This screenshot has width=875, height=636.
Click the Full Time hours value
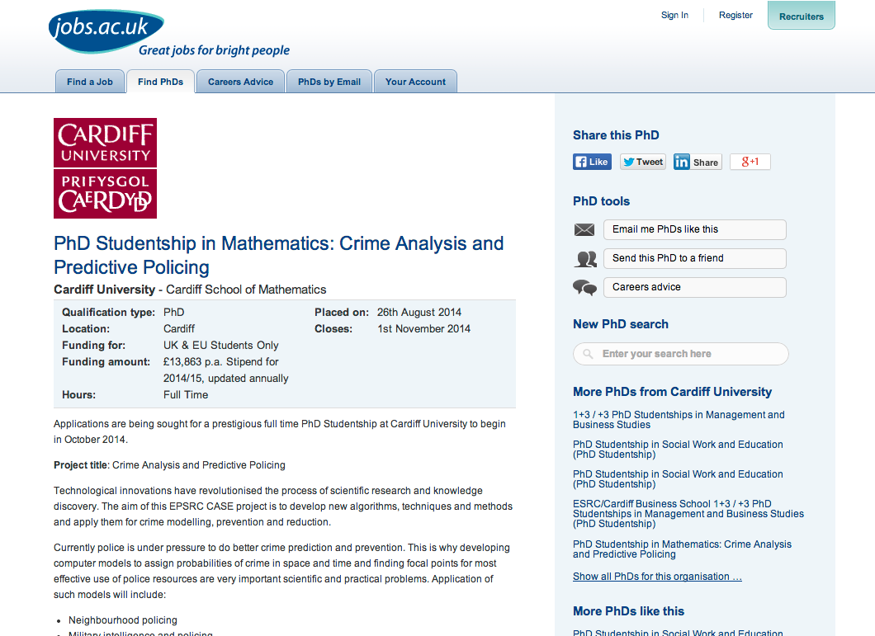point(186,395)
